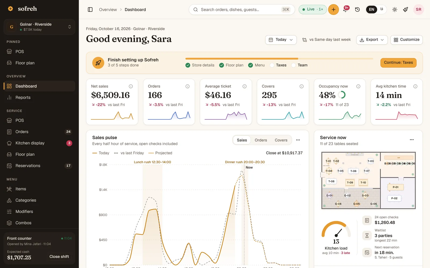Open Items menu section

39,189
